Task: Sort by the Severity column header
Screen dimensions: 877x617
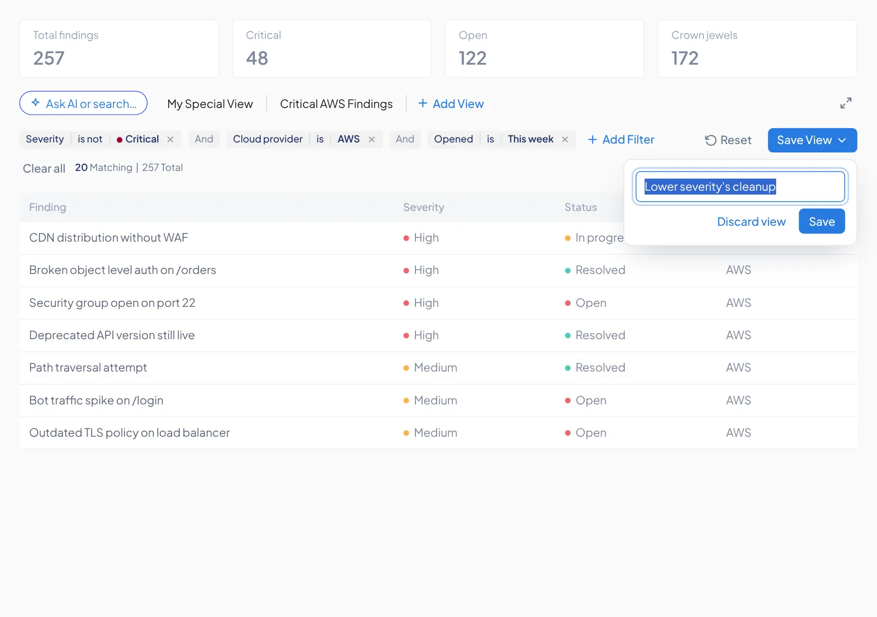Action: (424, 207)
